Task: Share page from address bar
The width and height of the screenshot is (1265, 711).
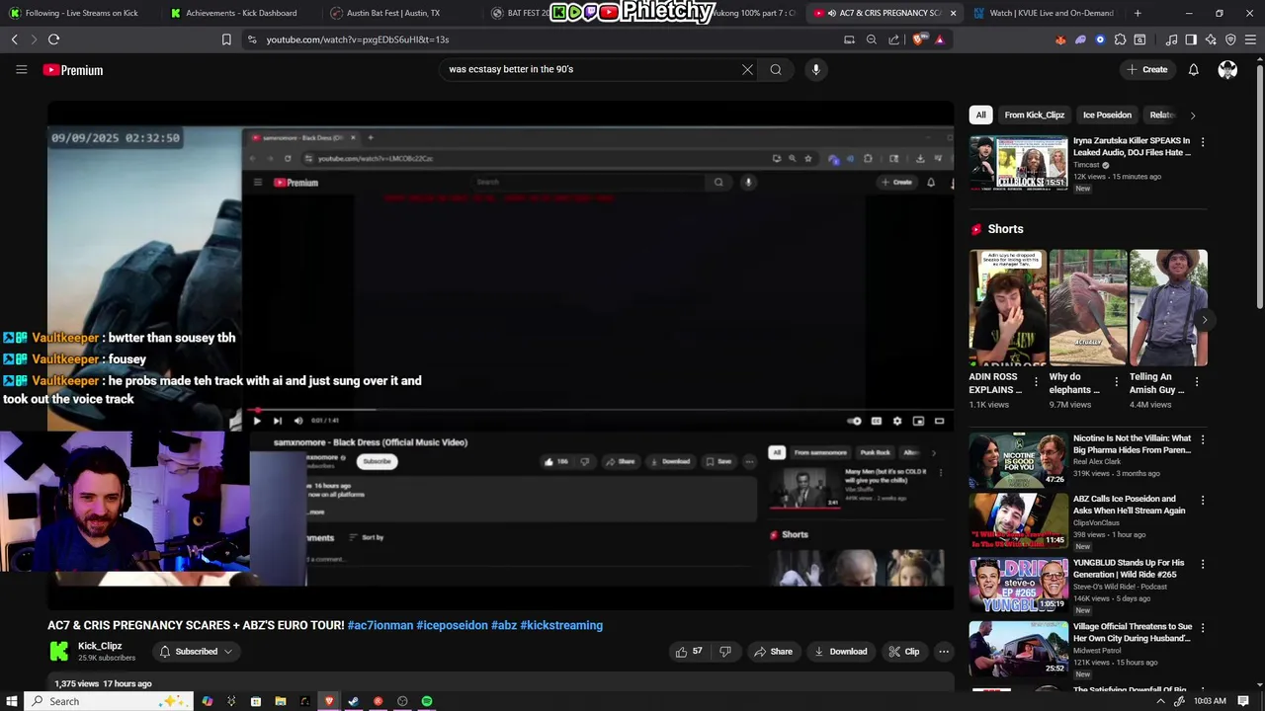Action: point(893,39)
